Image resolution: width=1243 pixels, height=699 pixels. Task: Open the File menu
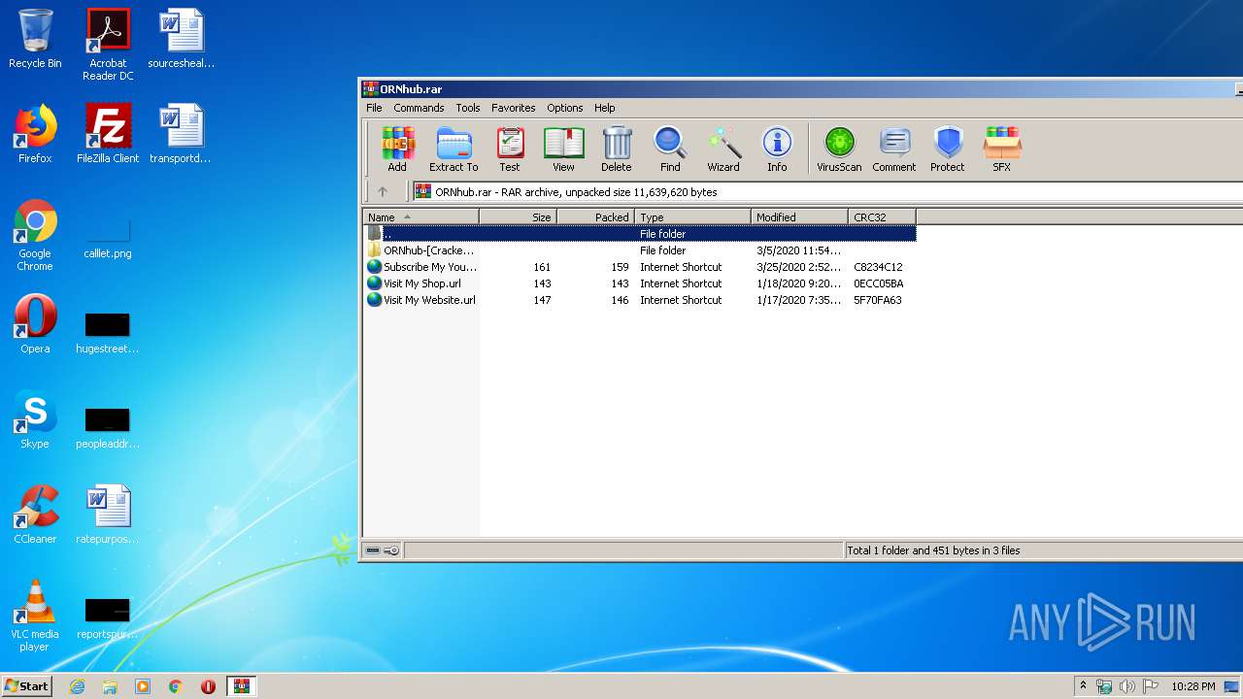374,108
